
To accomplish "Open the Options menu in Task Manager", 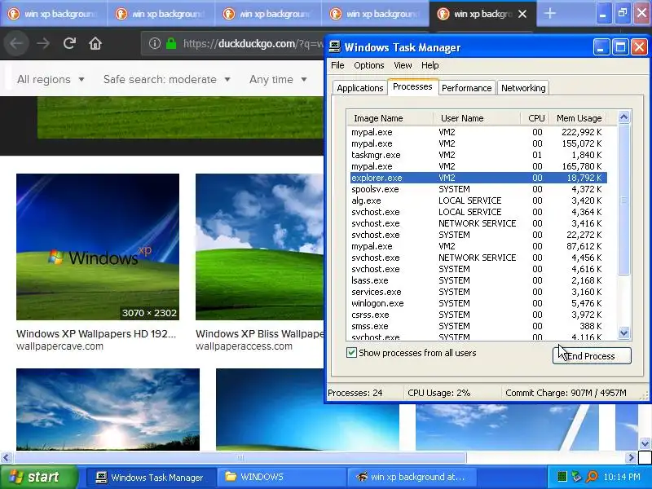I will [x=369, y=65].
